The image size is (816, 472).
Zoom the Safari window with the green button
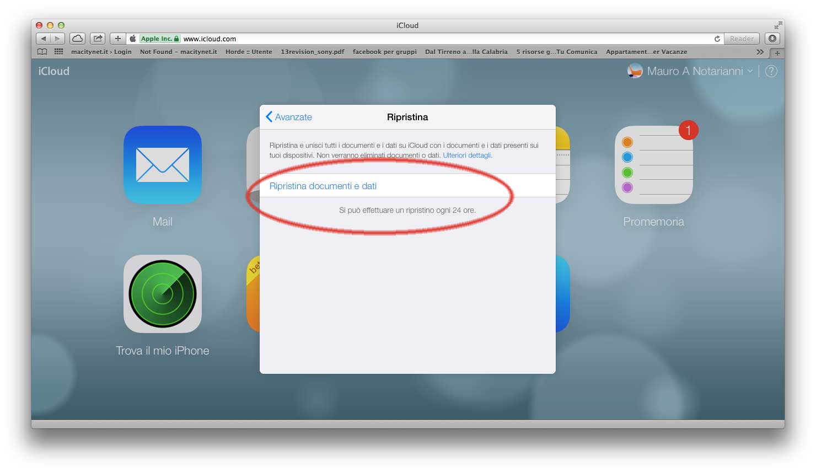(x=61, y=25)
